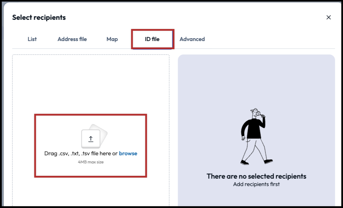Screen dimensions: 343x208
Task: Click empty space at top of dashed drop zone
Action: (x=91, y=78)
